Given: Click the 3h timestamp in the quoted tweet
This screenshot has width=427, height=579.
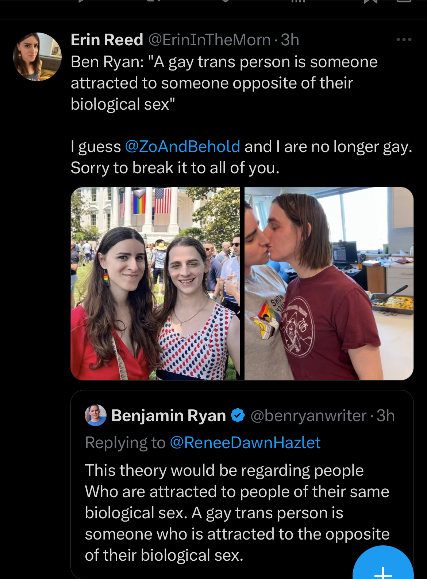Looking at the screenshot, I should coord(385,416).
